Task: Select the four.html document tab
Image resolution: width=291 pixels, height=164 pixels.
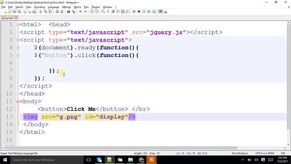Action: pyautogui.click(x=9, y=18)
